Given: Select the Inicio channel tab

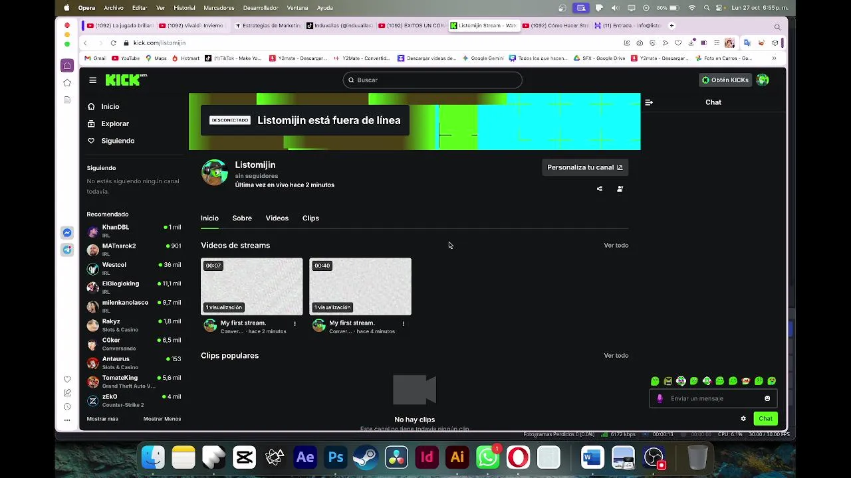Looking at the screenshot, I should 209,218.
